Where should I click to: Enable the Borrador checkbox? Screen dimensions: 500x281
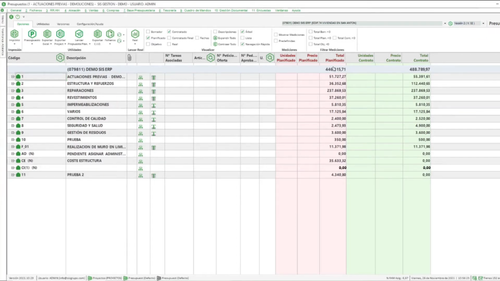pos(148,32)
